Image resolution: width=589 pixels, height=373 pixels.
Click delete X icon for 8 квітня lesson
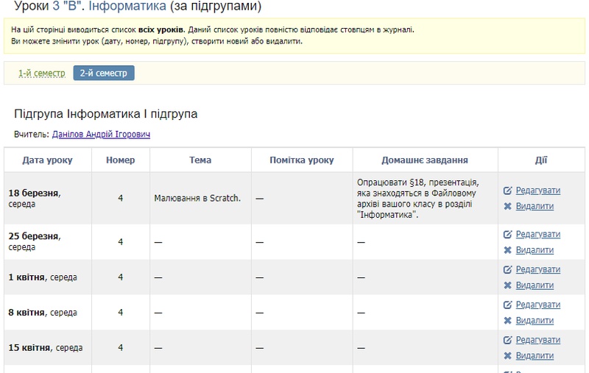coord(507,321)
